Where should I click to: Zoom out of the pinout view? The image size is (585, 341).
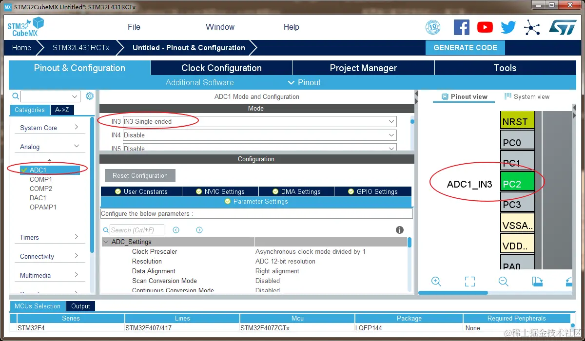[504, 282]
